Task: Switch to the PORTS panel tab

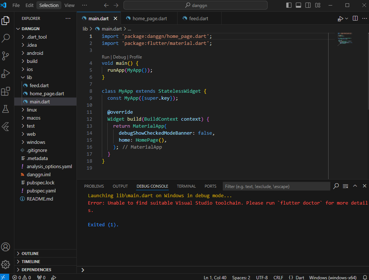Action: pyautogui.click(x=210, y=186)
